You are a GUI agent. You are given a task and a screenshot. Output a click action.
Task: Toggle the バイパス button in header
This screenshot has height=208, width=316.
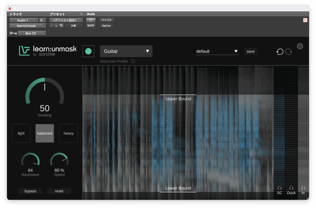[106, 20]
